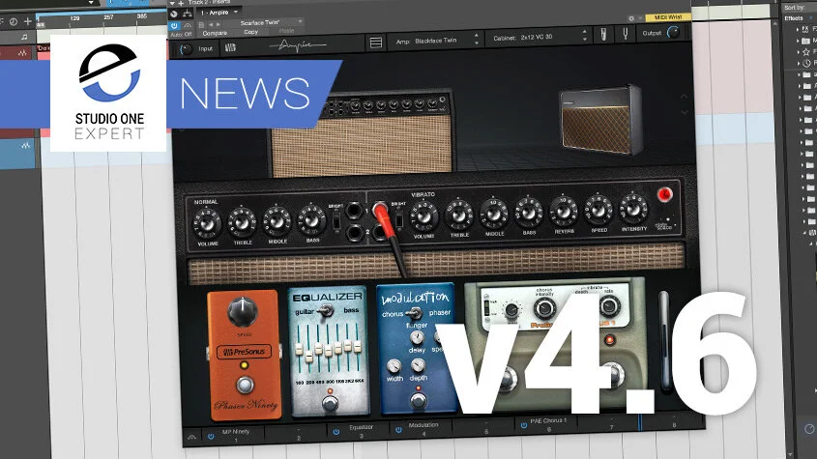The height and width of the screenshot is (459, 817).
Task: Bypass the MP Ninety slot power toggle
Action: (x=211, y=437)
